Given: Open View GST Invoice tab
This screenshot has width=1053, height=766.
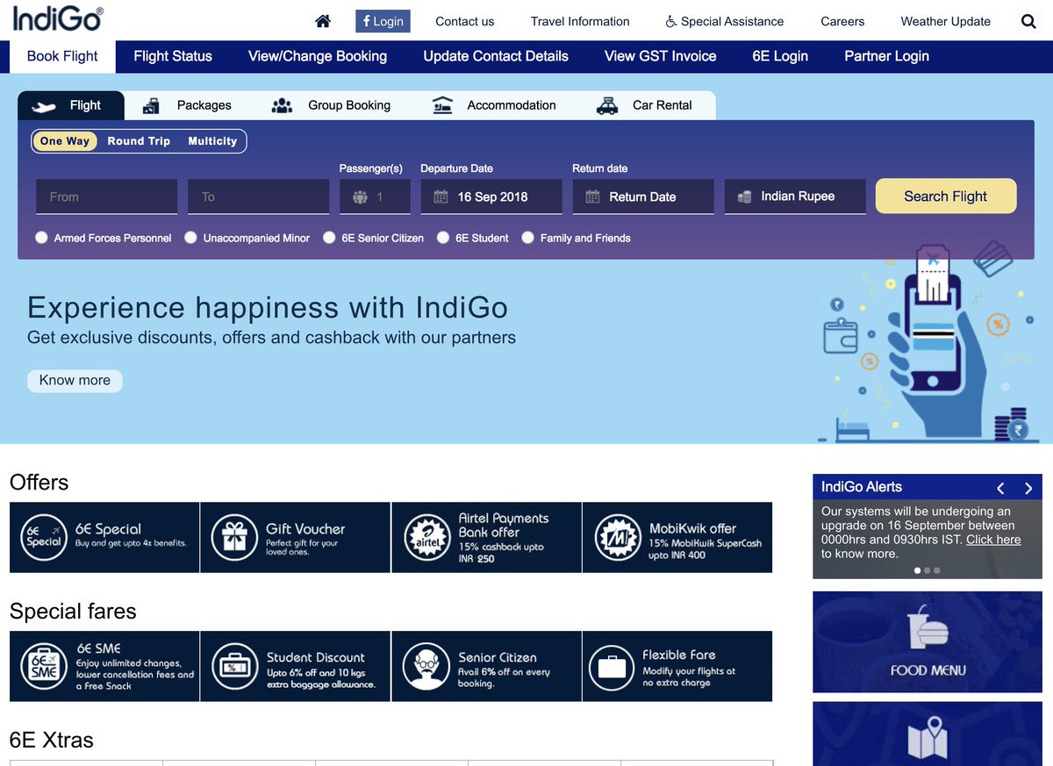Looking at the screenshot, I should 661,56.
